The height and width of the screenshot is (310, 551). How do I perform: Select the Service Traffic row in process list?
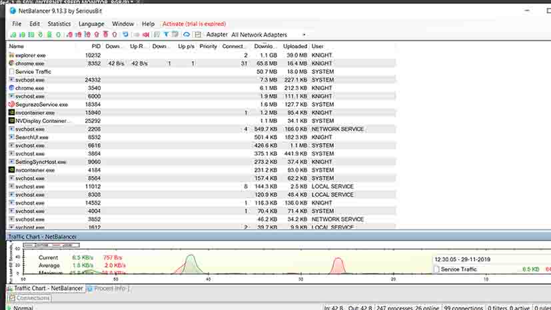[201, 72]
